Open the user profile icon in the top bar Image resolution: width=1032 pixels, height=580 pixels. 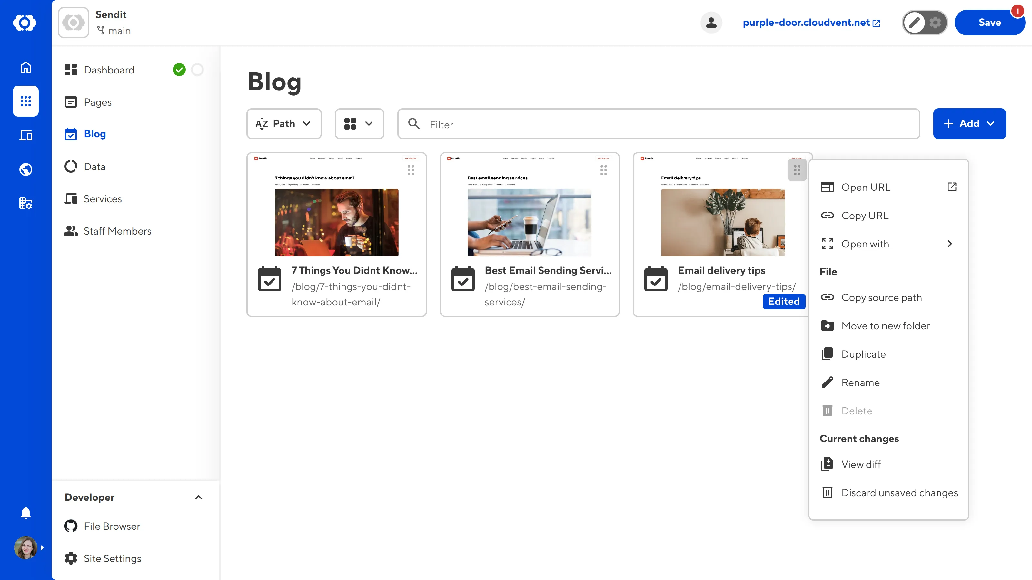(x=711, y=23)
